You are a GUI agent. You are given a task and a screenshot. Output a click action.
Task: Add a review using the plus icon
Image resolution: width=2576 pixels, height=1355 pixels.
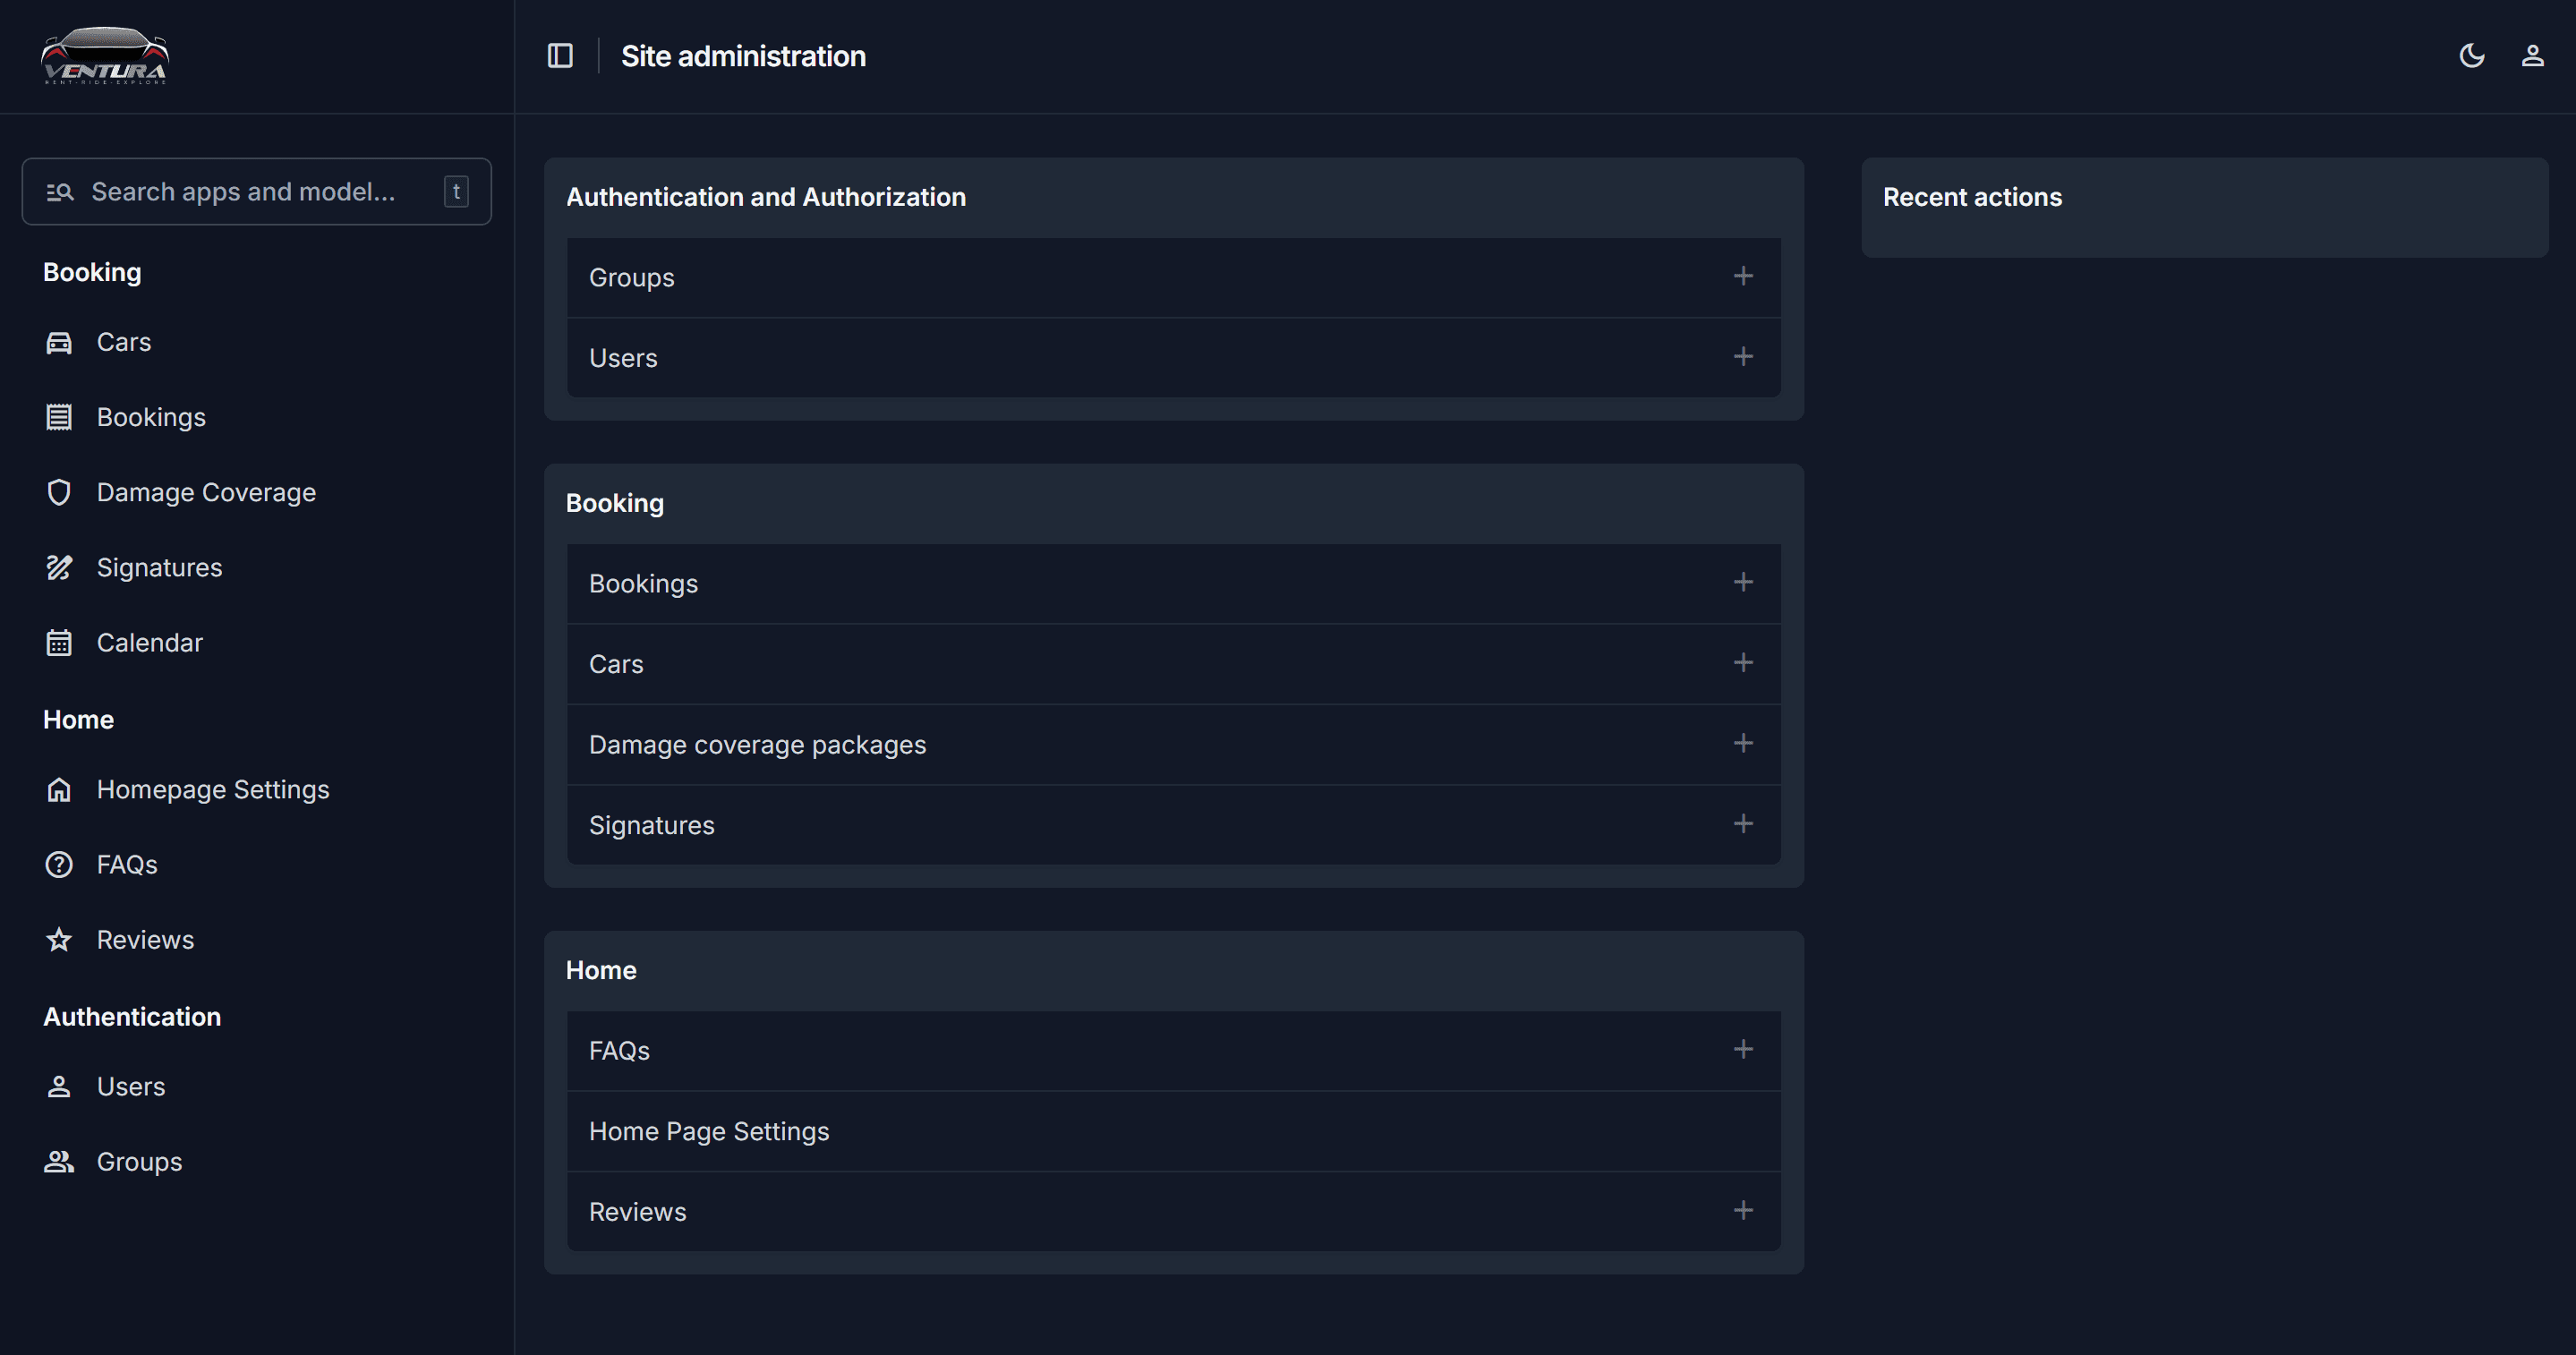coord(1743,1210)
